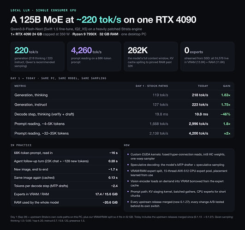Click the "Prompt path: KV staging kernel" bullet
Image resolution: width=245 pixels, height=230 pixels.
[178, 194]
